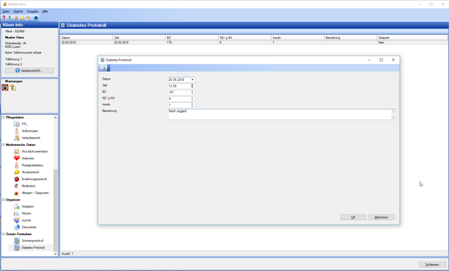
Task: Open the Ausgabe menu
Action: tap(32, 11)
